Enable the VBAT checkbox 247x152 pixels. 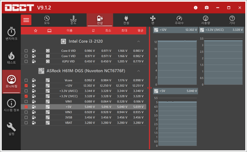26,123
